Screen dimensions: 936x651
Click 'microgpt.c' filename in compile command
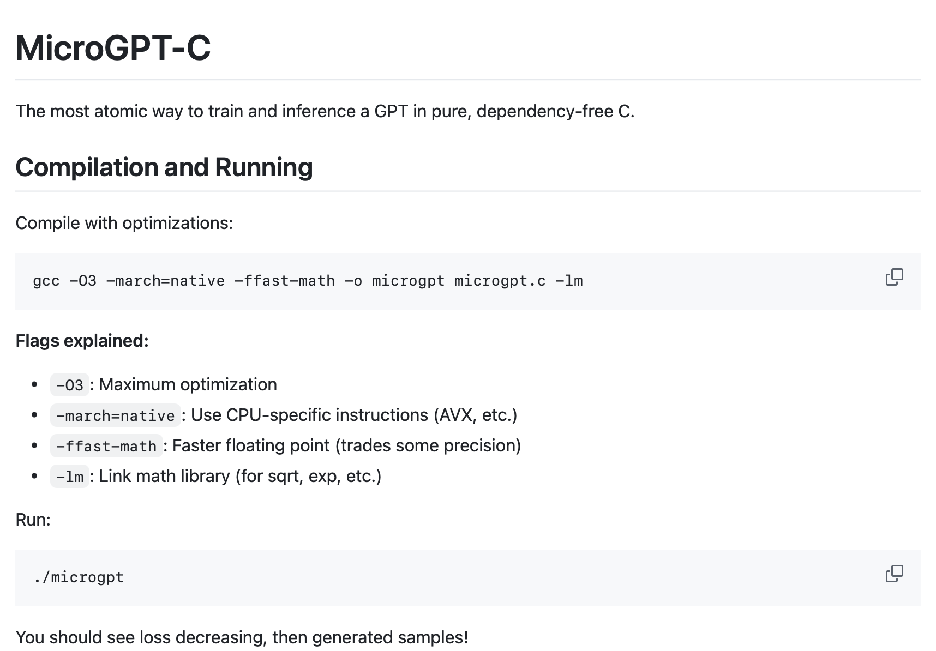point(500,281)
